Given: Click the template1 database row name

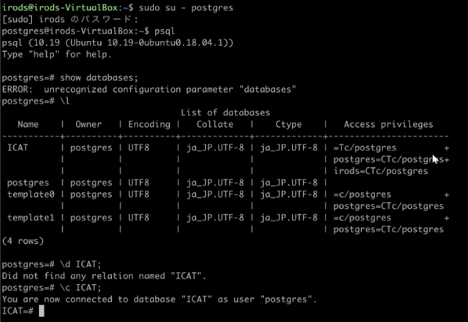Looking at the screenshot, I should click(x=31, y=218).
